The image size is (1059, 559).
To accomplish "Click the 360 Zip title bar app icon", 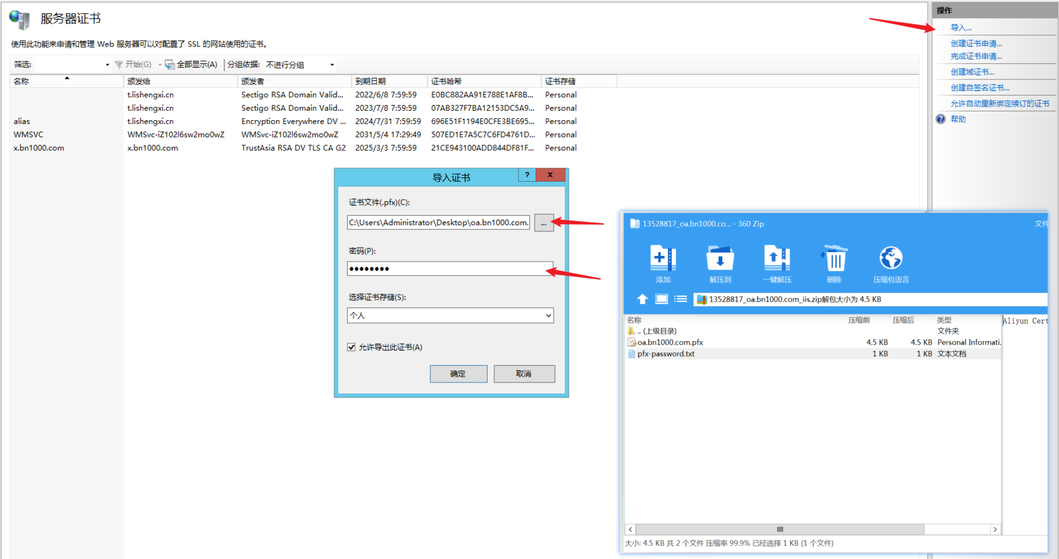I will coord(635,224).
